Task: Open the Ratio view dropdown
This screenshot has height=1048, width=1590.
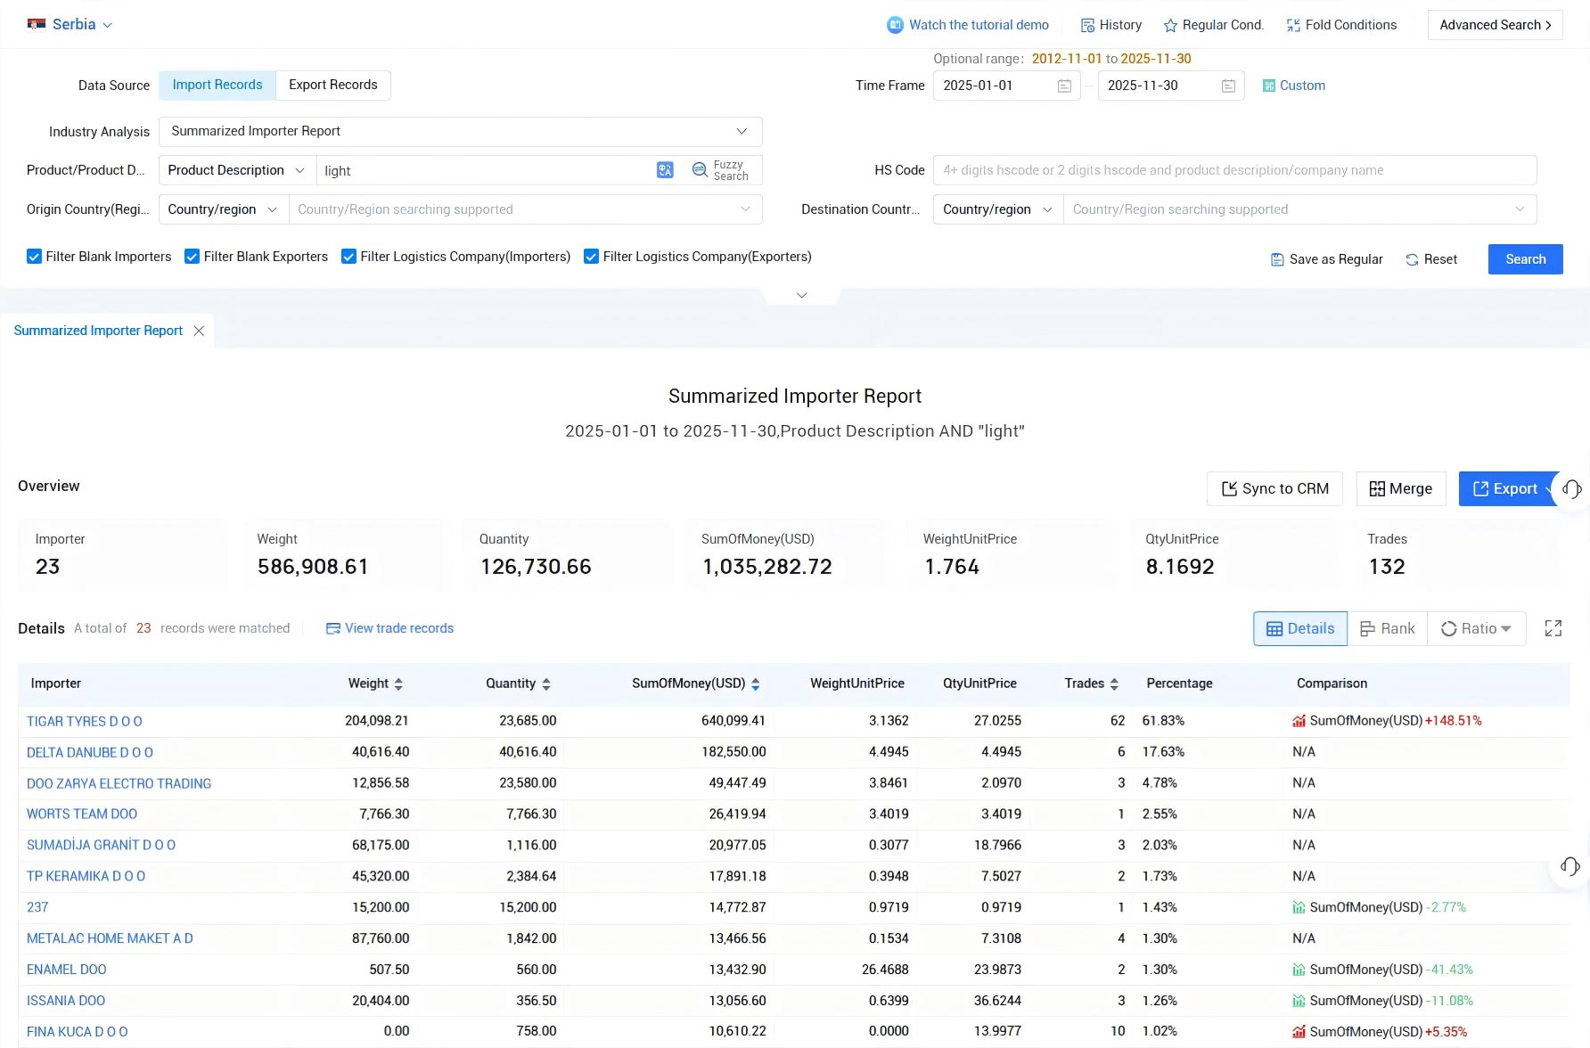Action: click(x=1477, y=628)
